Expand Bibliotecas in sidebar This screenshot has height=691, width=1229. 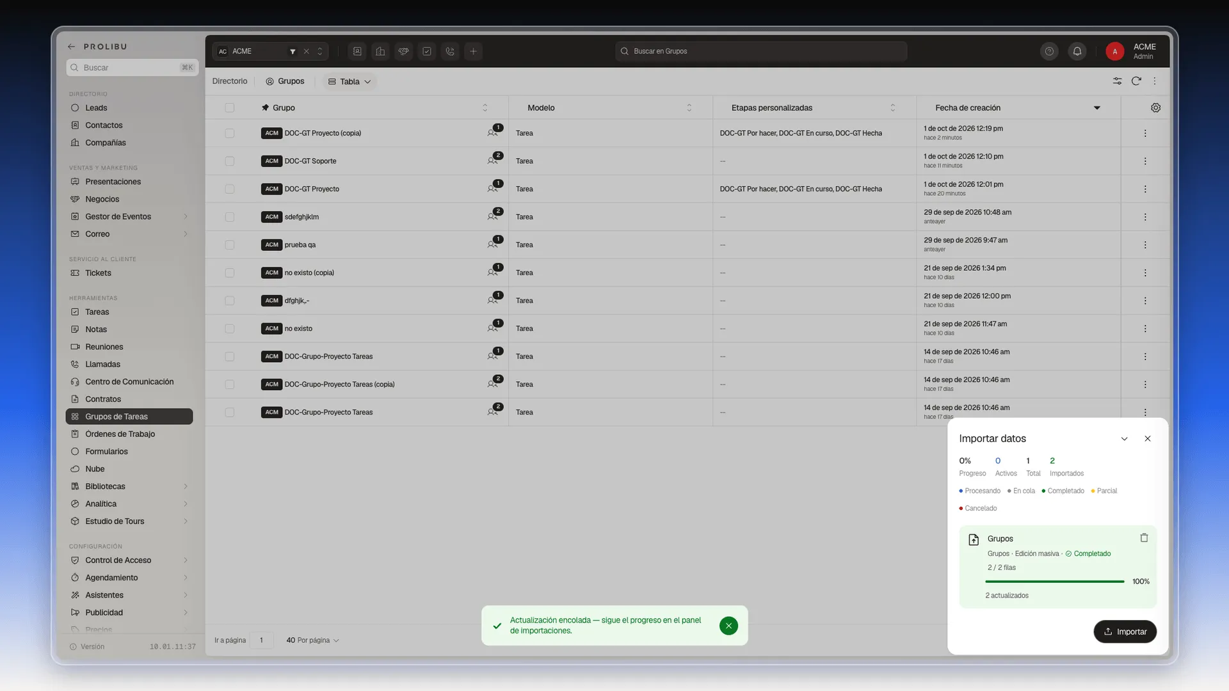(186, 487)
